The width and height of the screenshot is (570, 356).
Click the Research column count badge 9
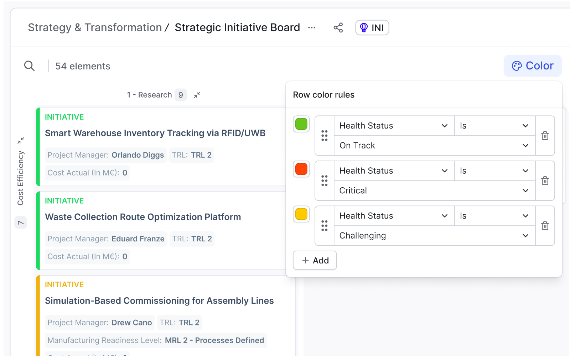tap(181, 95)
